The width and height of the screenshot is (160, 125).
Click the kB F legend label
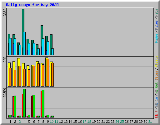tap(157, 114)
